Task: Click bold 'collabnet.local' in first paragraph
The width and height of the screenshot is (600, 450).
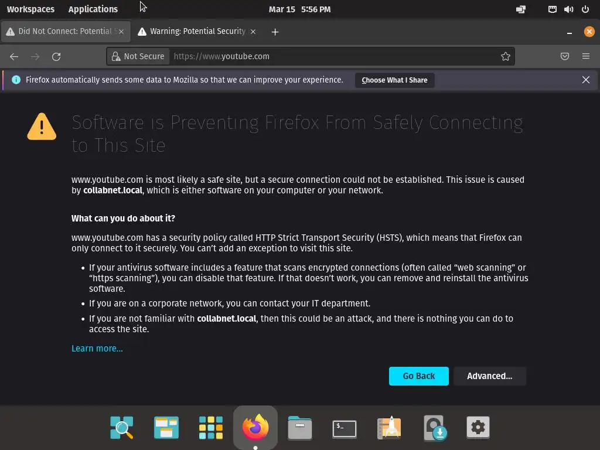Action: tap(113, 190)
